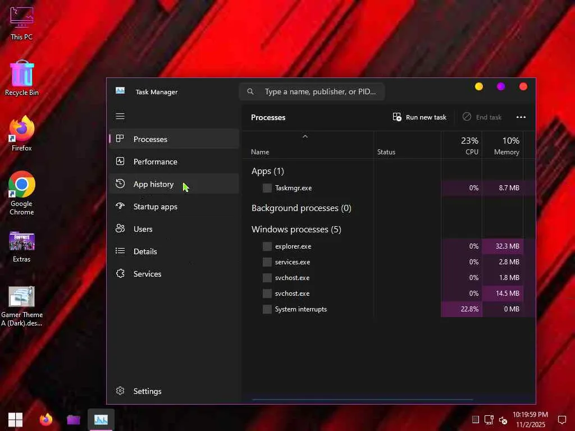Click the red close dot
This screenshot has width=575, height=431.
tap(523, 86)
